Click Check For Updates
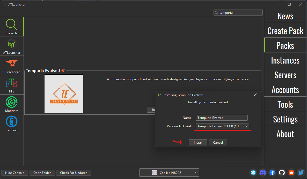The height and width of the screenshot is (179, 307). [x=74, y=173]
